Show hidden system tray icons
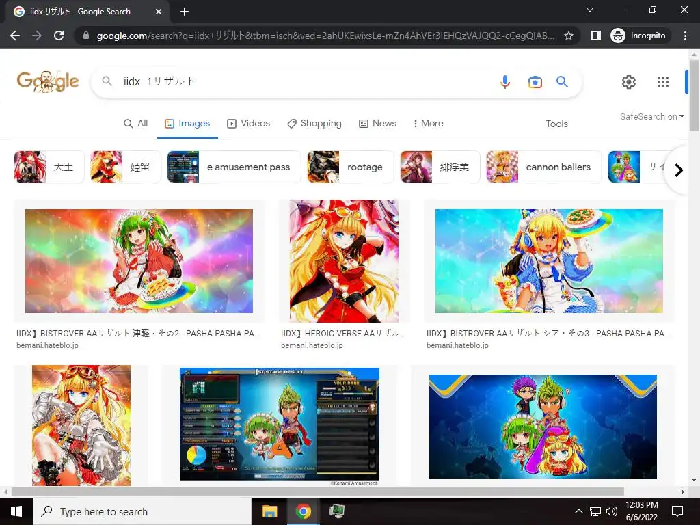The image size is (700, 525). [x=578, y=511]
